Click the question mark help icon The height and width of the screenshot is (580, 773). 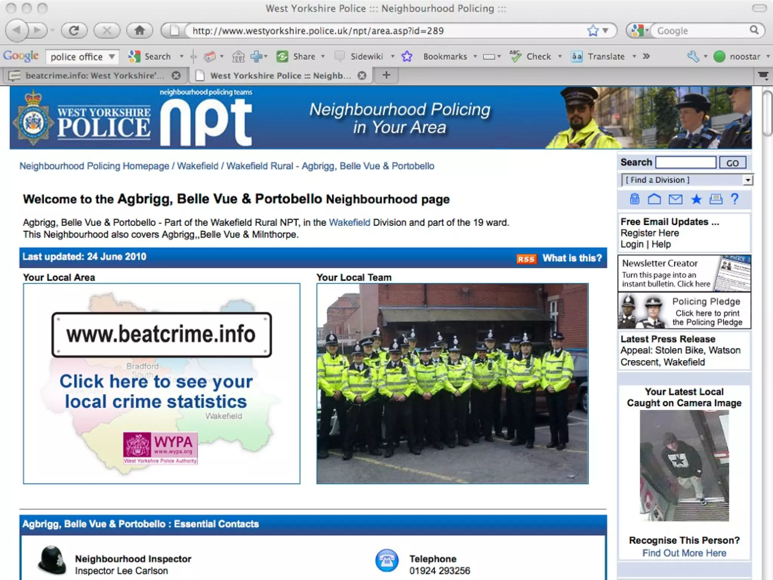pos(735,199)
